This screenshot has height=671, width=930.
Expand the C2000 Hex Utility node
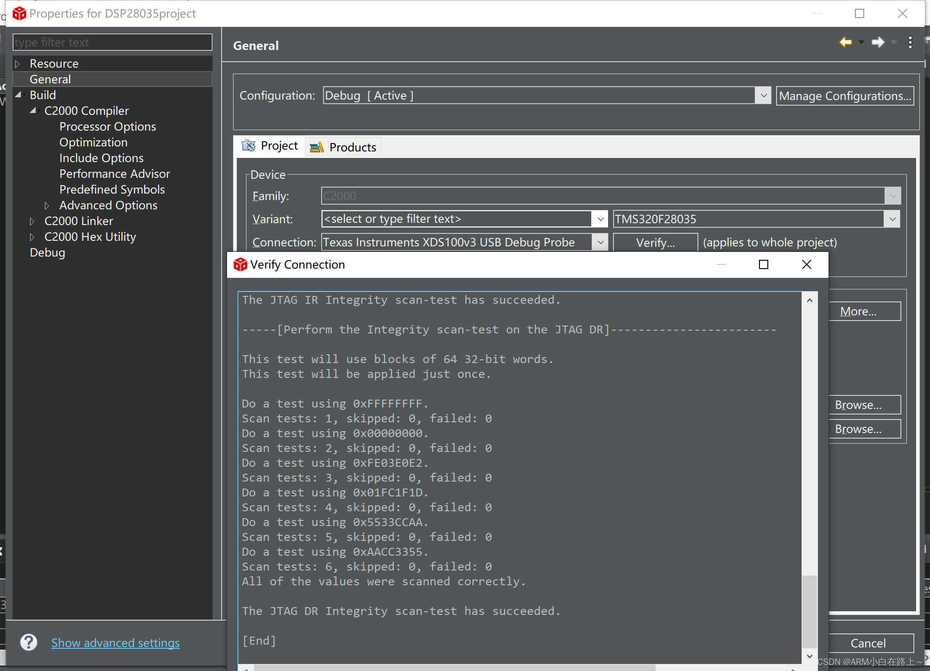(x=32, y=237)
